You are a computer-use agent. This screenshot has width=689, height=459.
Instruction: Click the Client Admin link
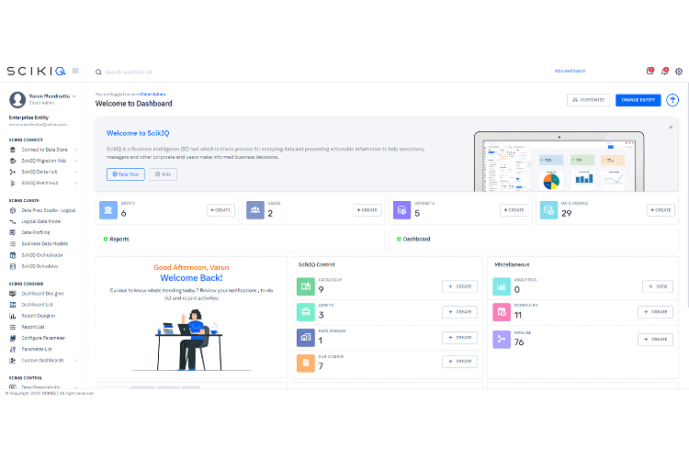click(x=152, y=94)
